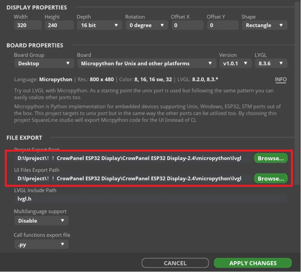Open the Shape Rectangle dropdown

264,25
